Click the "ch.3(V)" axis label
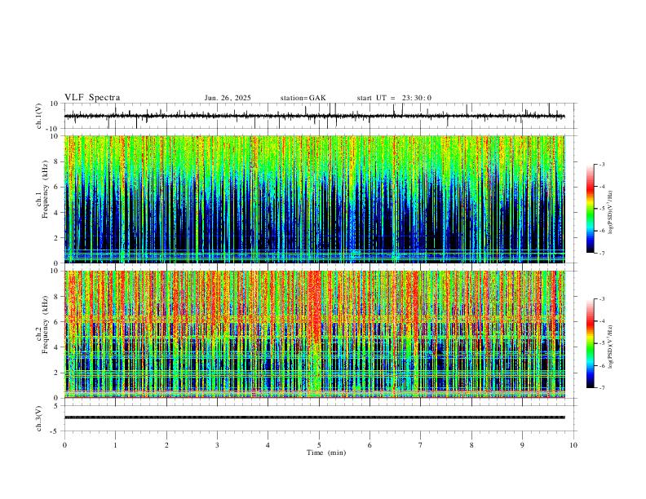The height and width of the screenshot is (499, 646). (39, 418)
